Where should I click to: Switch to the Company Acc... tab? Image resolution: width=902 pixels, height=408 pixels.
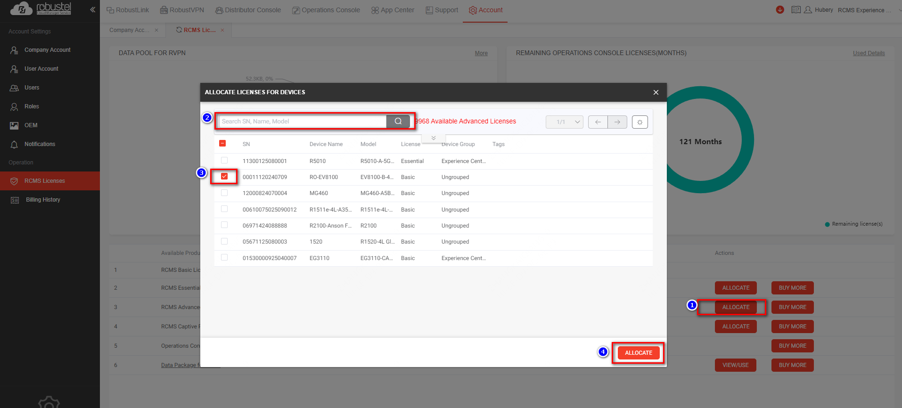coord(129,30)
